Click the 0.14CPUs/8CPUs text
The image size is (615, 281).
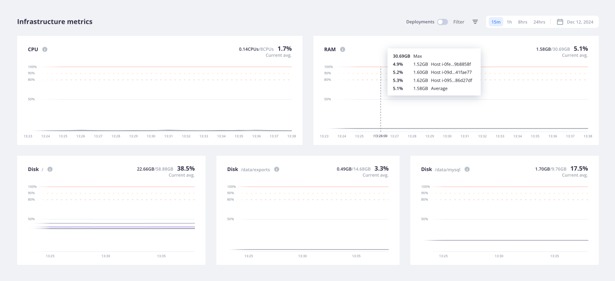point(256,49)
